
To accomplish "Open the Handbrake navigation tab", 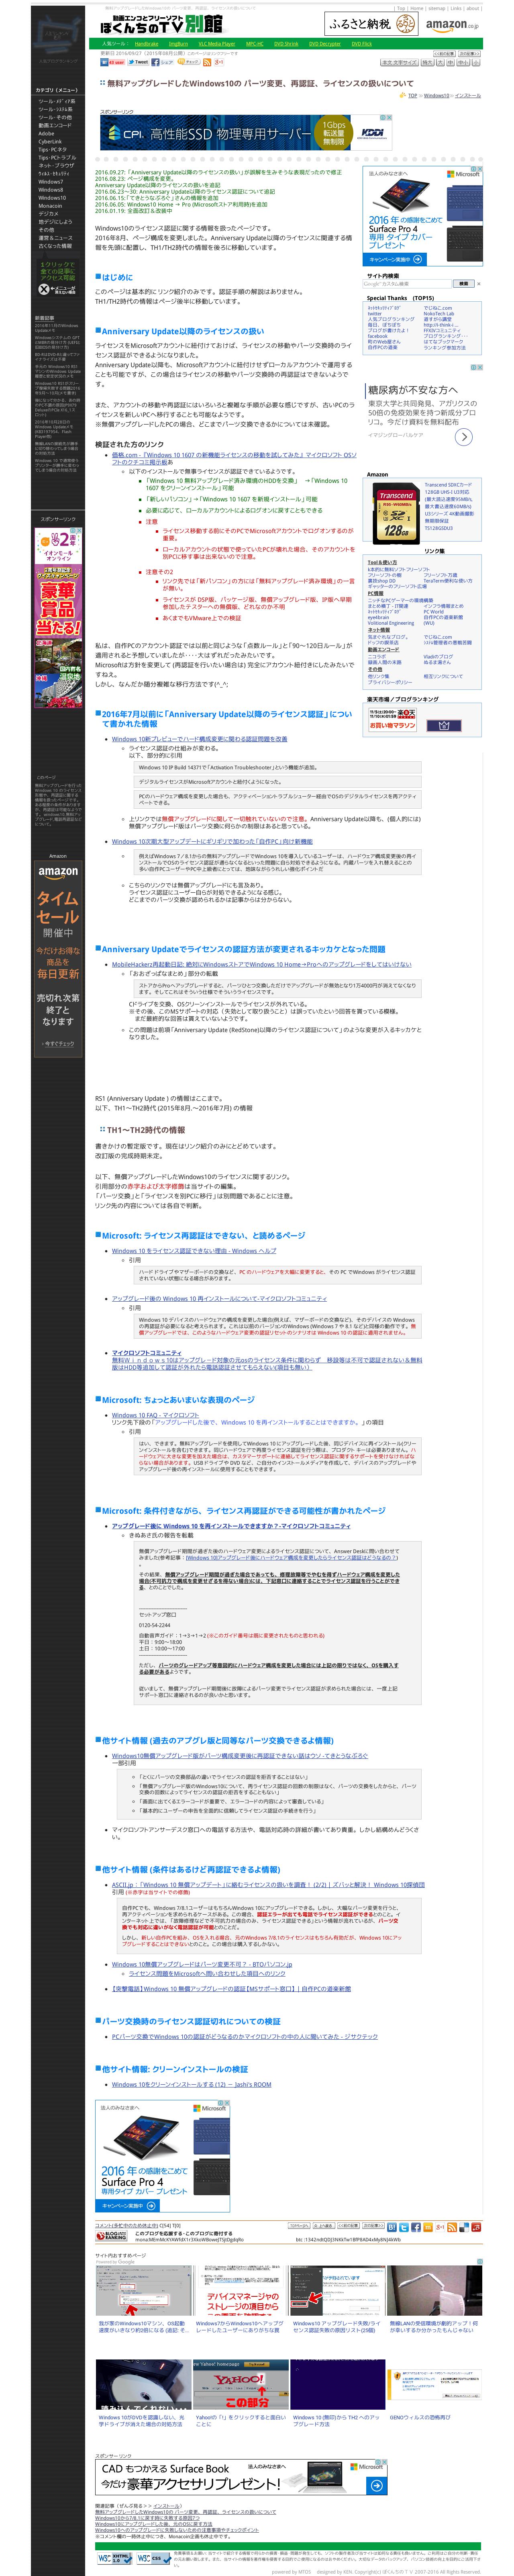I will coord(146,44).
